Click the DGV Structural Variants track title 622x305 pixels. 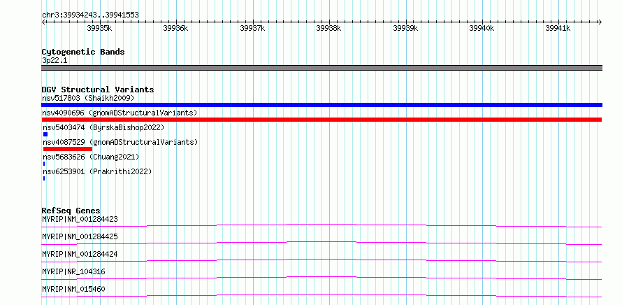98,90
